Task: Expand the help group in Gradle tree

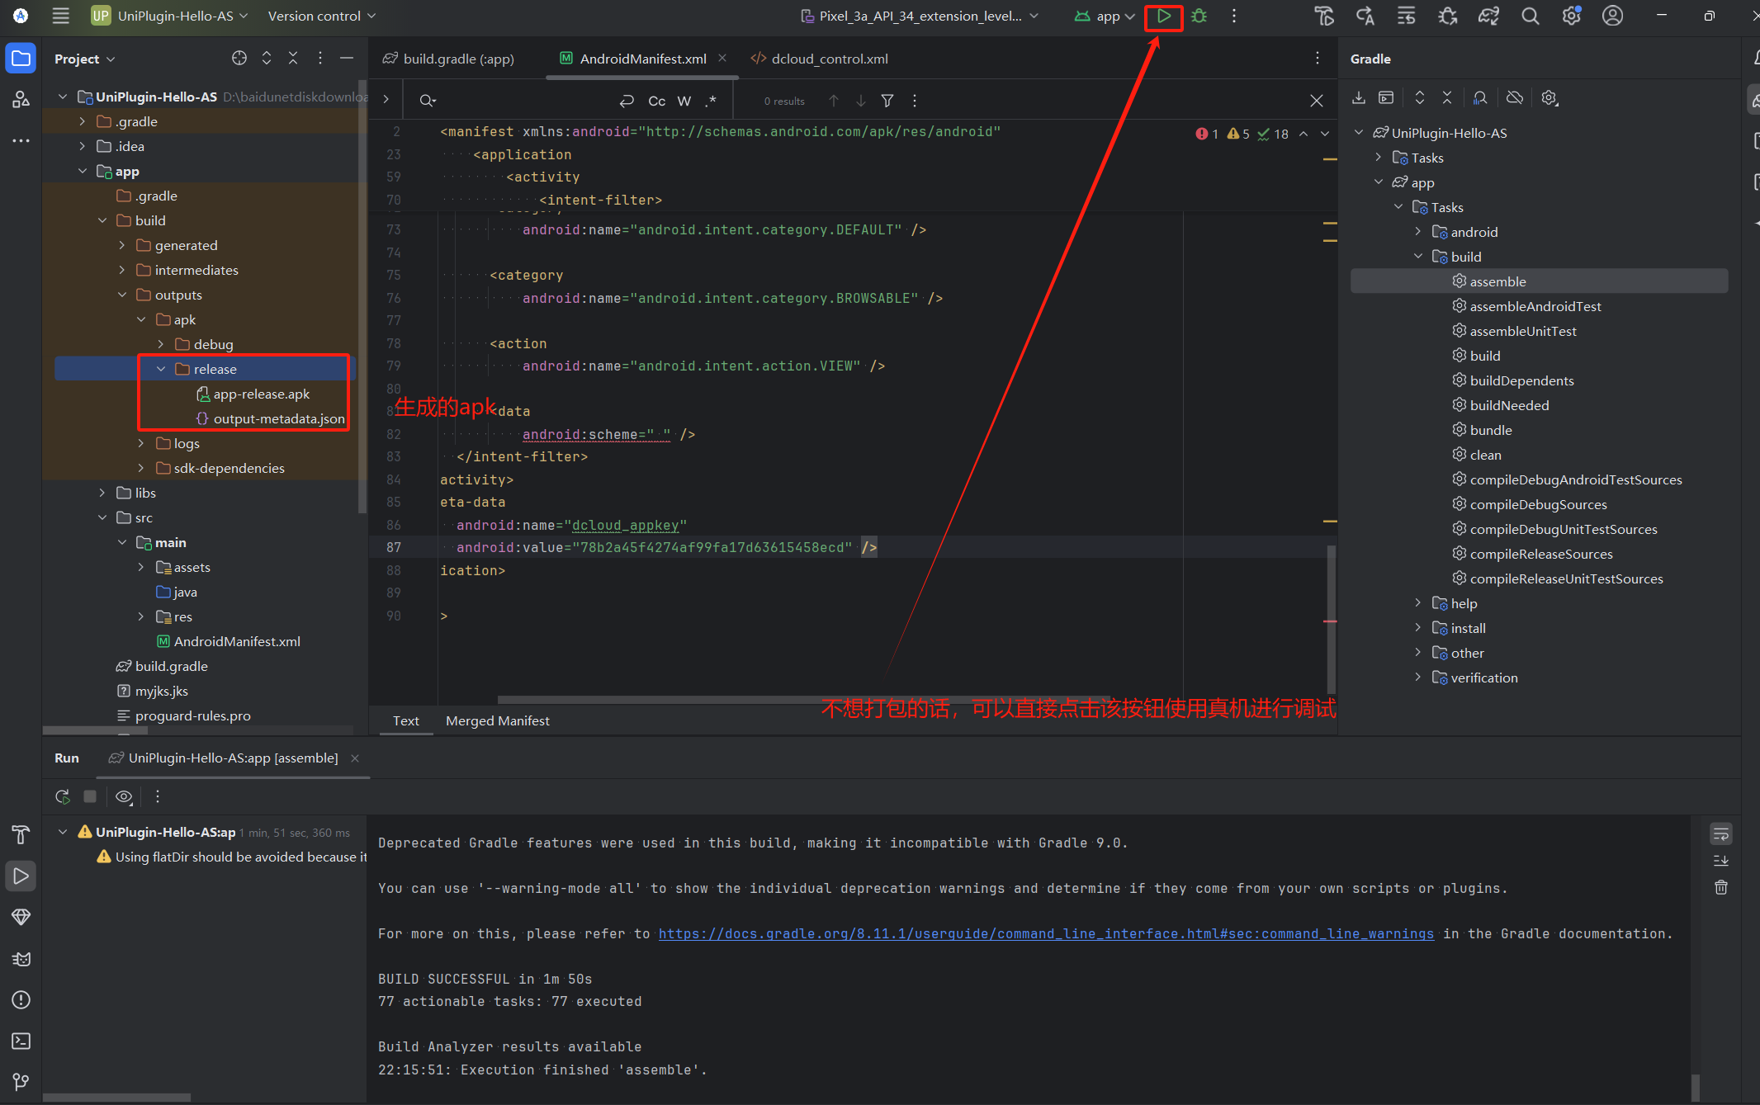Action: [1418, 603]
